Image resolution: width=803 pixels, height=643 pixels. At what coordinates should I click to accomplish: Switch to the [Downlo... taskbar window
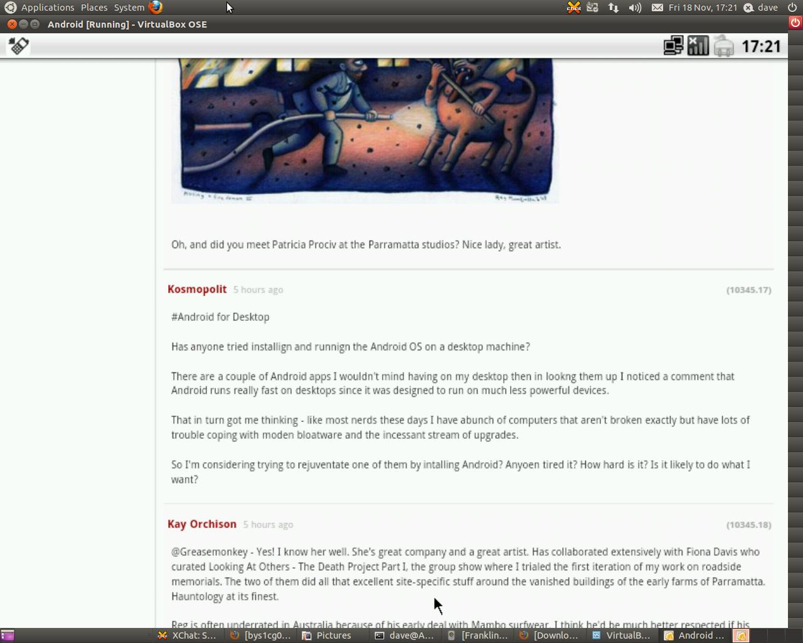pos(550,635)
